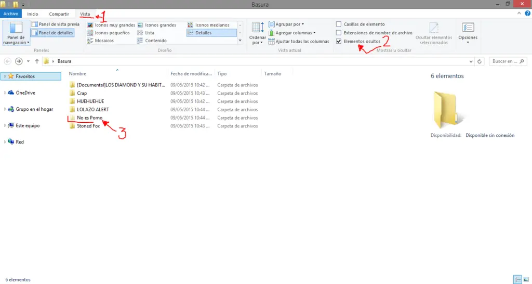Expand the layout gallery more arrow
Image resolution: width=532 pixels, height=284 pixels.
click(x=240, y=41)
